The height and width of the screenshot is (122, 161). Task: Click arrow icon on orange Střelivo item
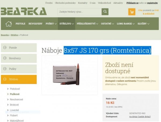(5, 79)
